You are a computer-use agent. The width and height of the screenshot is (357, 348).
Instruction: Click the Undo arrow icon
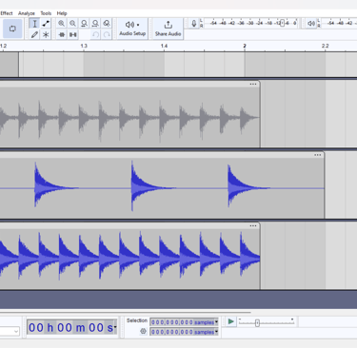click(95, 34)
